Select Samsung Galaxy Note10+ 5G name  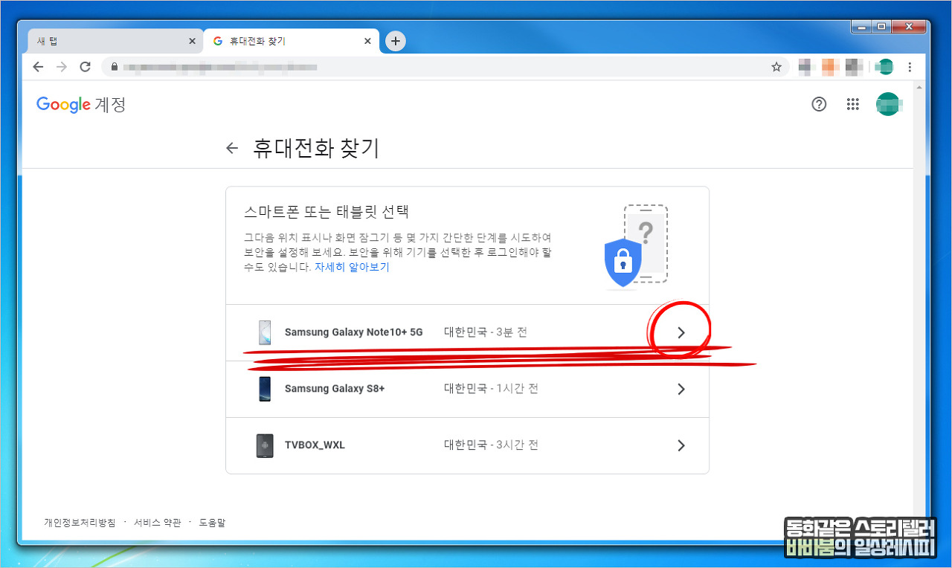tap(353, 332)
